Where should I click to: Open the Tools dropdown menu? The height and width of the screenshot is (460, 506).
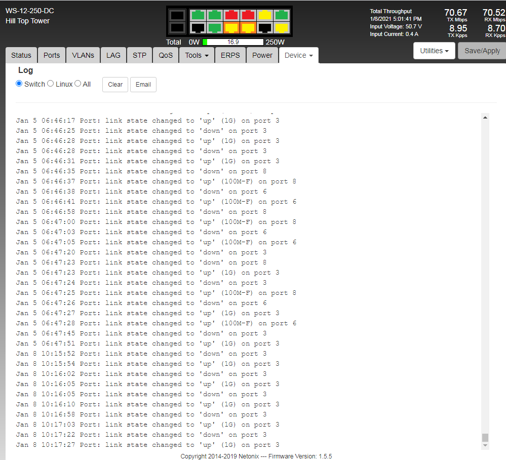coord(197,55)
